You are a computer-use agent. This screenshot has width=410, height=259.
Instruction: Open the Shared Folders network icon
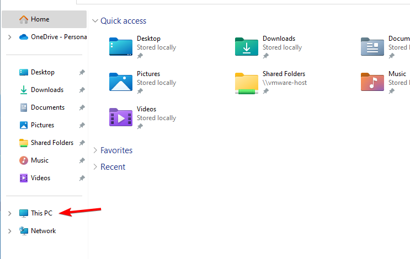pos(247,82)
